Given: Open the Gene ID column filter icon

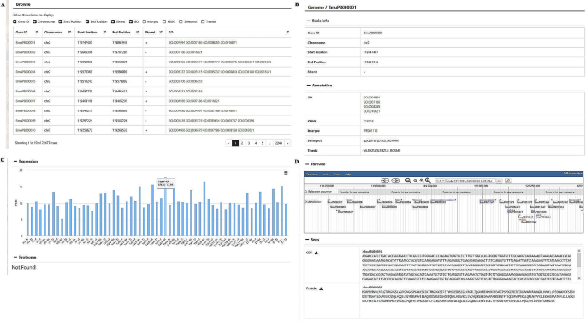Looking at the screenshot, I should (37, 33).
